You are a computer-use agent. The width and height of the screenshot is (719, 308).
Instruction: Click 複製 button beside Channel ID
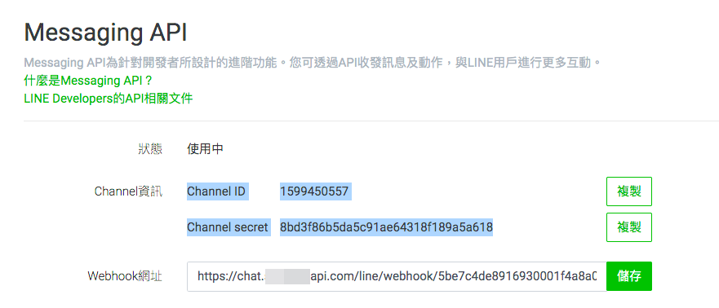(628, 191)
